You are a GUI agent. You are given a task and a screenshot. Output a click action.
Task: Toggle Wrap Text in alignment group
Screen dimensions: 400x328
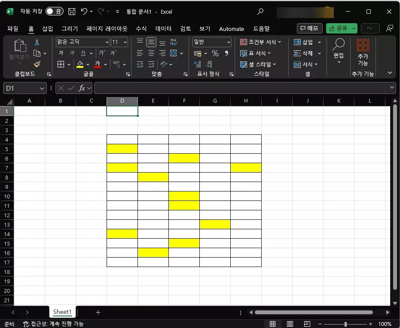click(174, 42)
